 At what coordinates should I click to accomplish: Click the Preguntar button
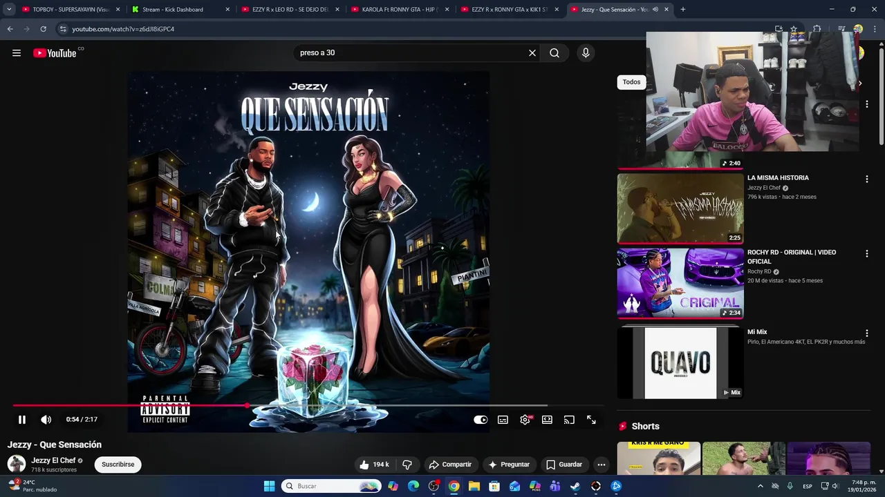click(509, 465)
